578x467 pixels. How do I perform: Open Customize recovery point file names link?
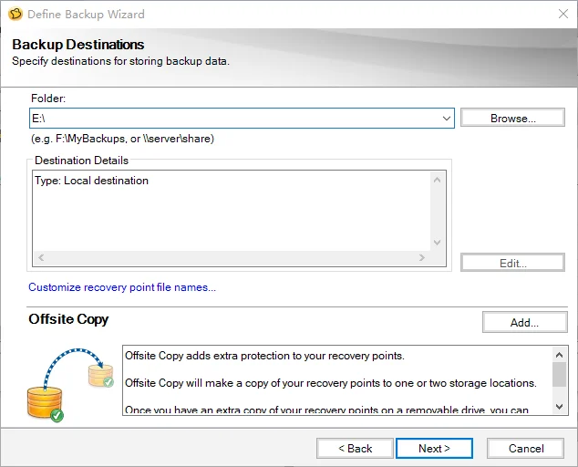122,287
